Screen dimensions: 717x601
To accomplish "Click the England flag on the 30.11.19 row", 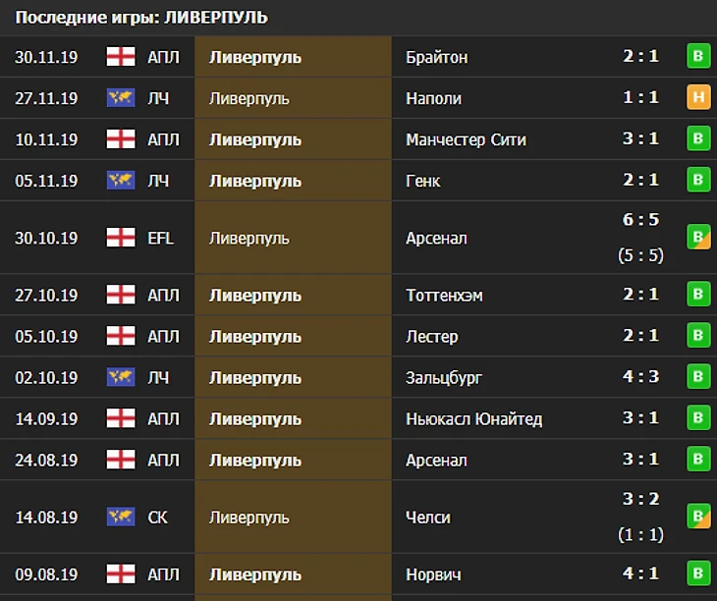I will click(x=121, y=57).
